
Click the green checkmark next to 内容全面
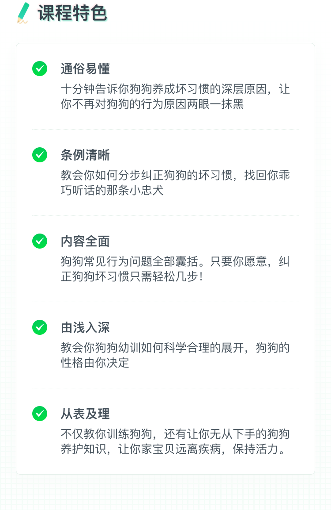coord(40,241)
